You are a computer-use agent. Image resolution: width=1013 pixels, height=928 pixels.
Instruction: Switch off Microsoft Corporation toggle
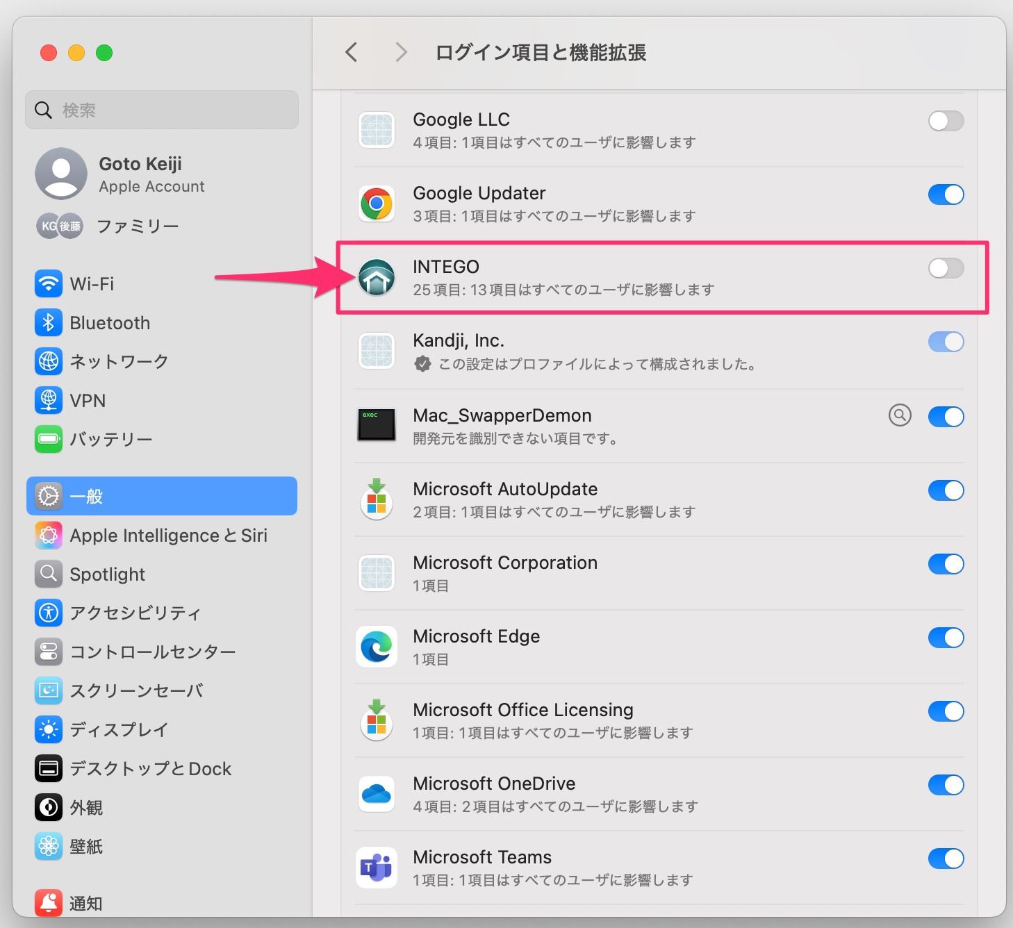[x=946, y=564]
